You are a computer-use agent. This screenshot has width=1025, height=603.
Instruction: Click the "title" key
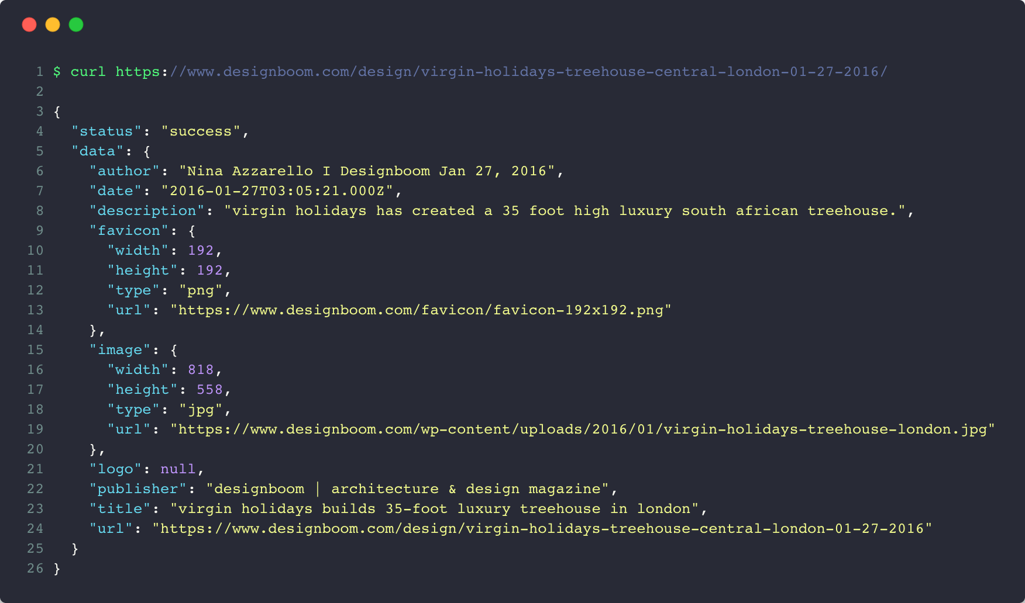(120, 509)
